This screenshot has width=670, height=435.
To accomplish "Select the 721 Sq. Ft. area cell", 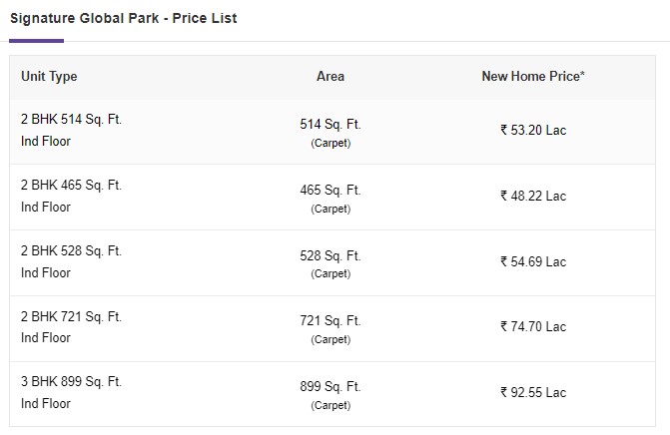I will pyautogui.click(x=331, y=329).
